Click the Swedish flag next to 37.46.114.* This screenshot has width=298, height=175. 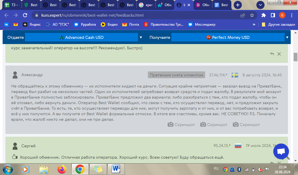coord(235,75)
